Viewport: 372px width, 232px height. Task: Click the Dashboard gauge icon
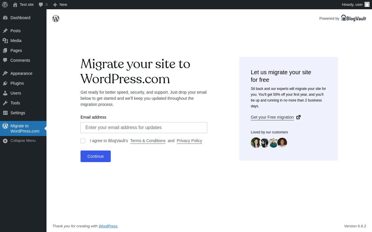pyautogui.click(x=5, y=18)
